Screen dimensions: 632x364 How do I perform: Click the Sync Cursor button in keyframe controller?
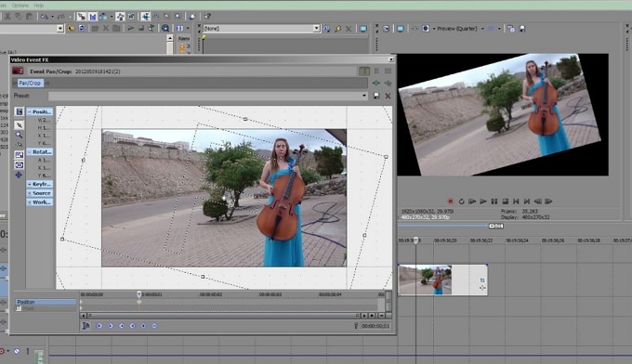coord(86,326)
